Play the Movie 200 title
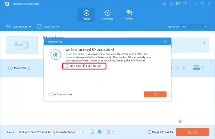The width and height of the screenshot is (215, 139). tap(10, 68)
